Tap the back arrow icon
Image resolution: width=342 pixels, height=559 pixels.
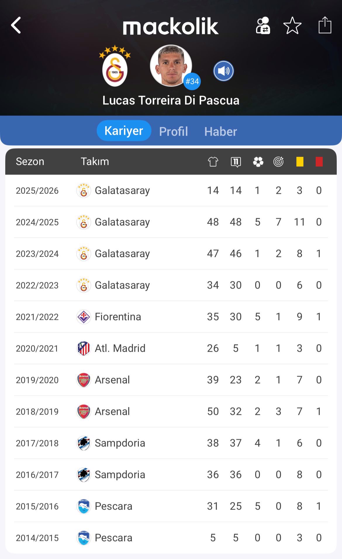[x=16, y=25]
